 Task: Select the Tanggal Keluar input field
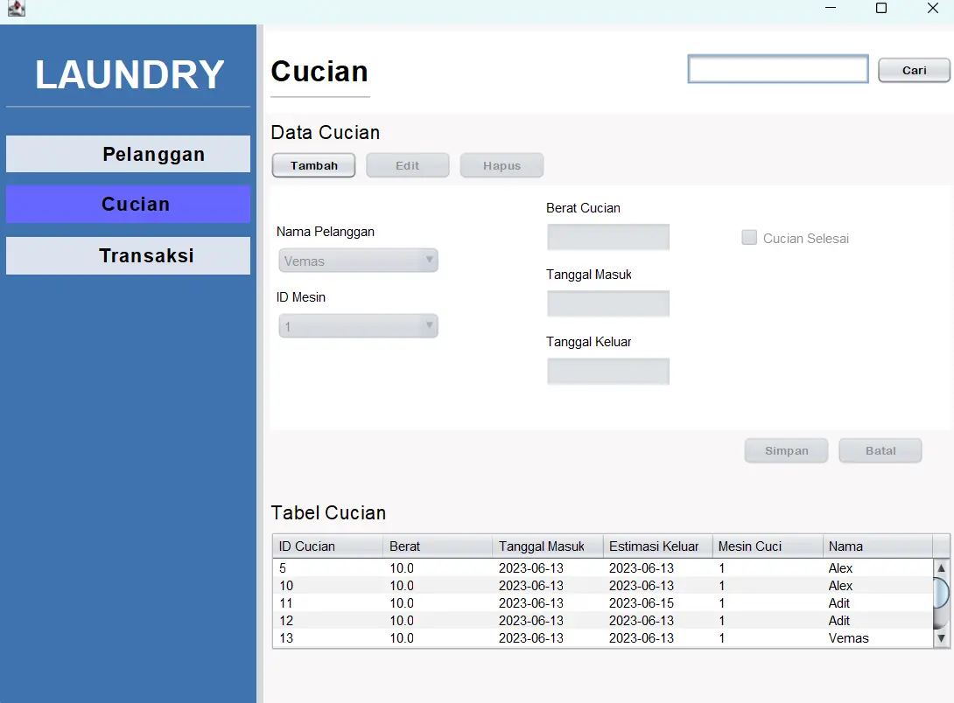coord(607,370)
